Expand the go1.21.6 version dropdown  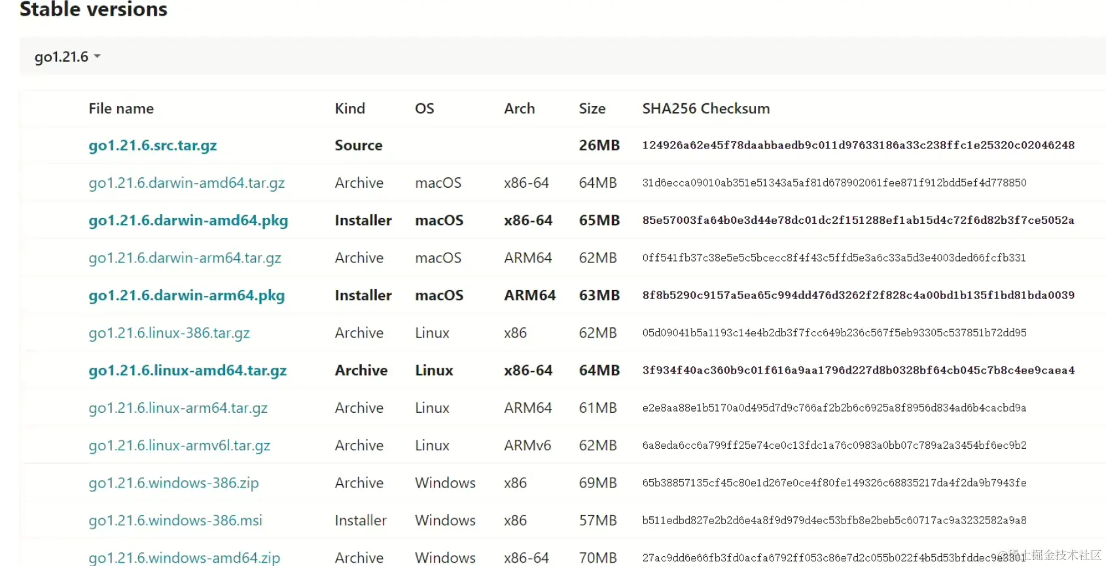click(67, 57)
